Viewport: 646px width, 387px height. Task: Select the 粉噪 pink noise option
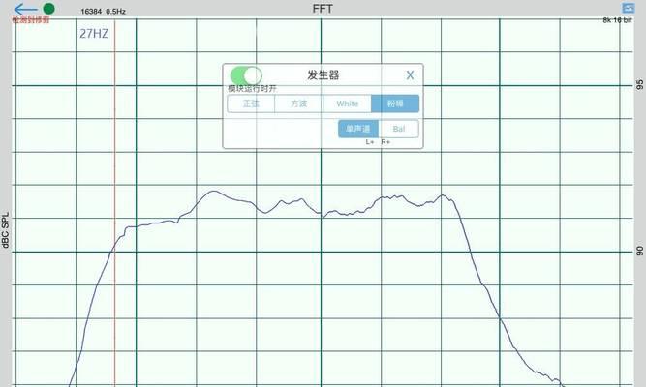click(x=395, y=104)
